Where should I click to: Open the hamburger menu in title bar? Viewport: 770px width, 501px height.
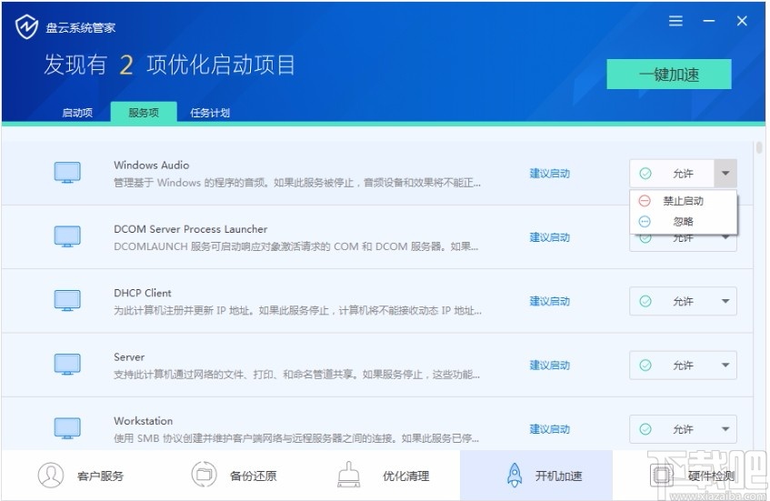click(675, 21)
